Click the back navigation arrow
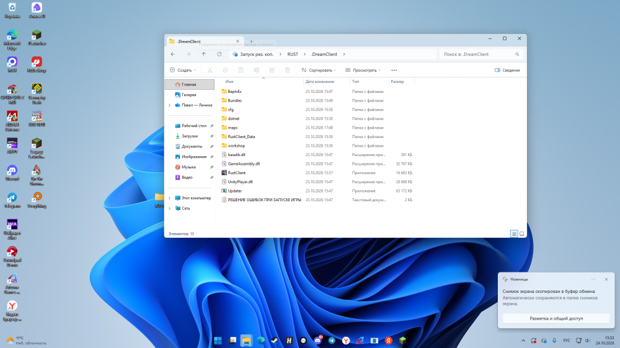The image size is (620, 348). coord(173,54)
